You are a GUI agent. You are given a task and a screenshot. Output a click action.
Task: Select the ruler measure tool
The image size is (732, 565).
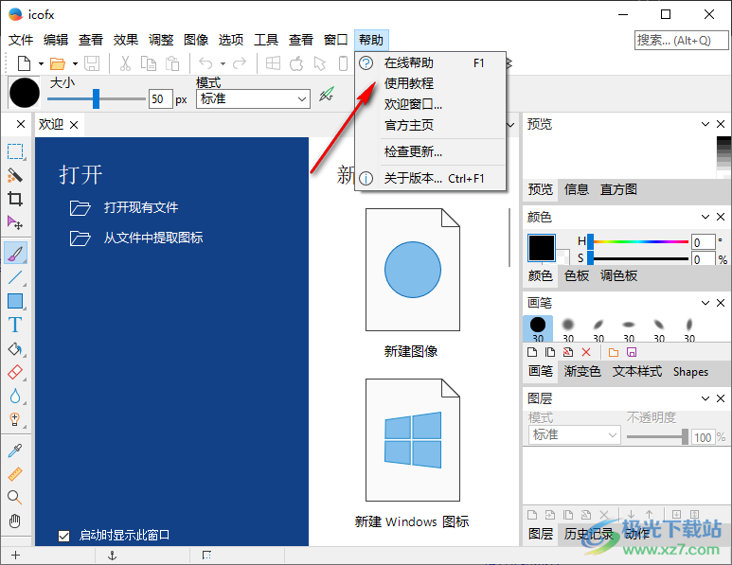point(15,474)
